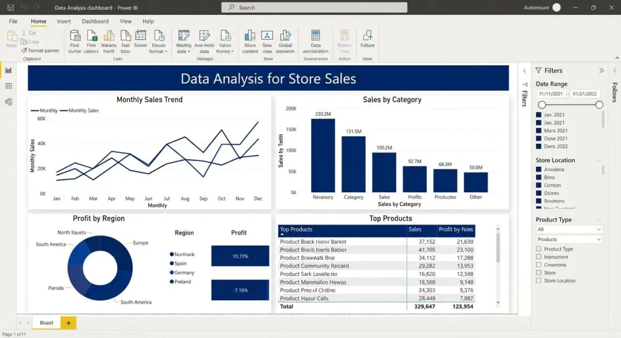Sort by Sales column header
The height and width of the screenshot is (338, 621).
(415, 229)
